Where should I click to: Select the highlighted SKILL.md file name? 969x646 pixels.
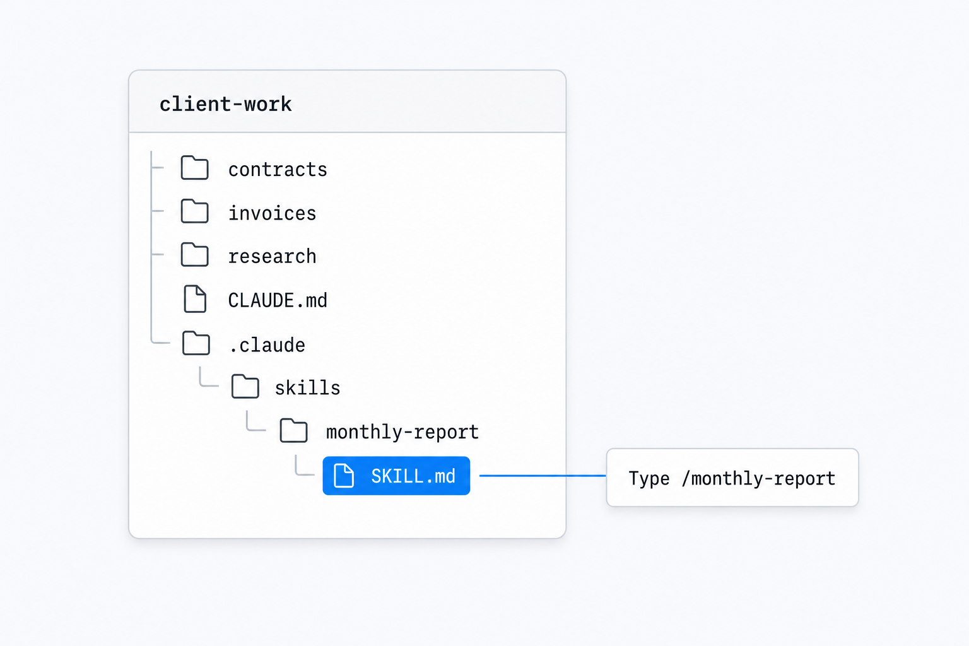413,476
